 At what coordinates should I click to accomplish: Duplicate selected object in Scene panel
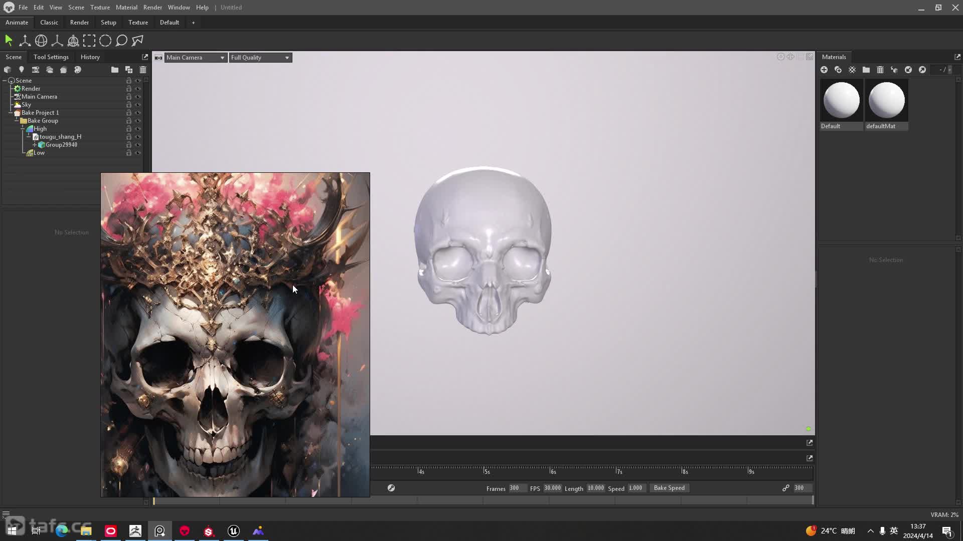coord(129,70)
